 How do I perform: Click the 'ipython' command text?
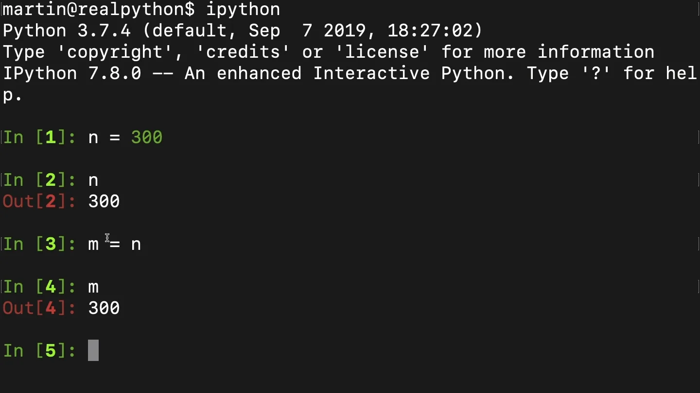point(243,10)
